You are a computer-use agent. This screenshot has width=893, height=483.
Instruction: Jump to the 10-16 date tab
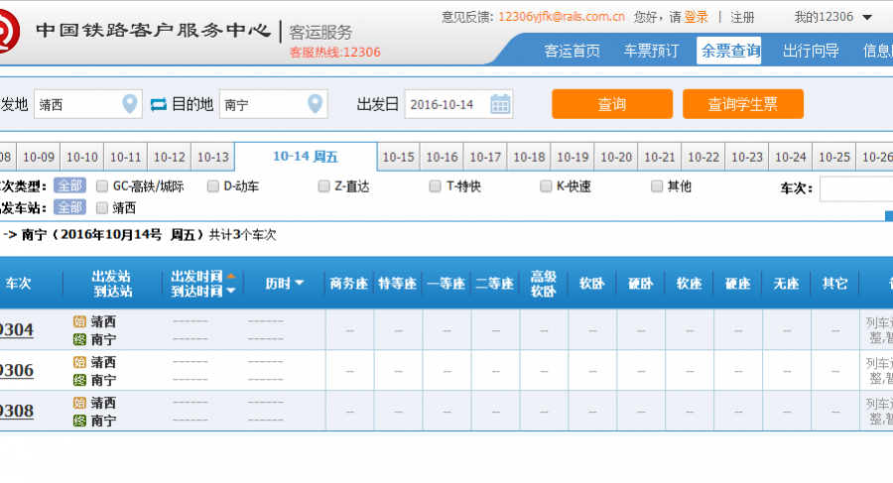click(442, 157)
